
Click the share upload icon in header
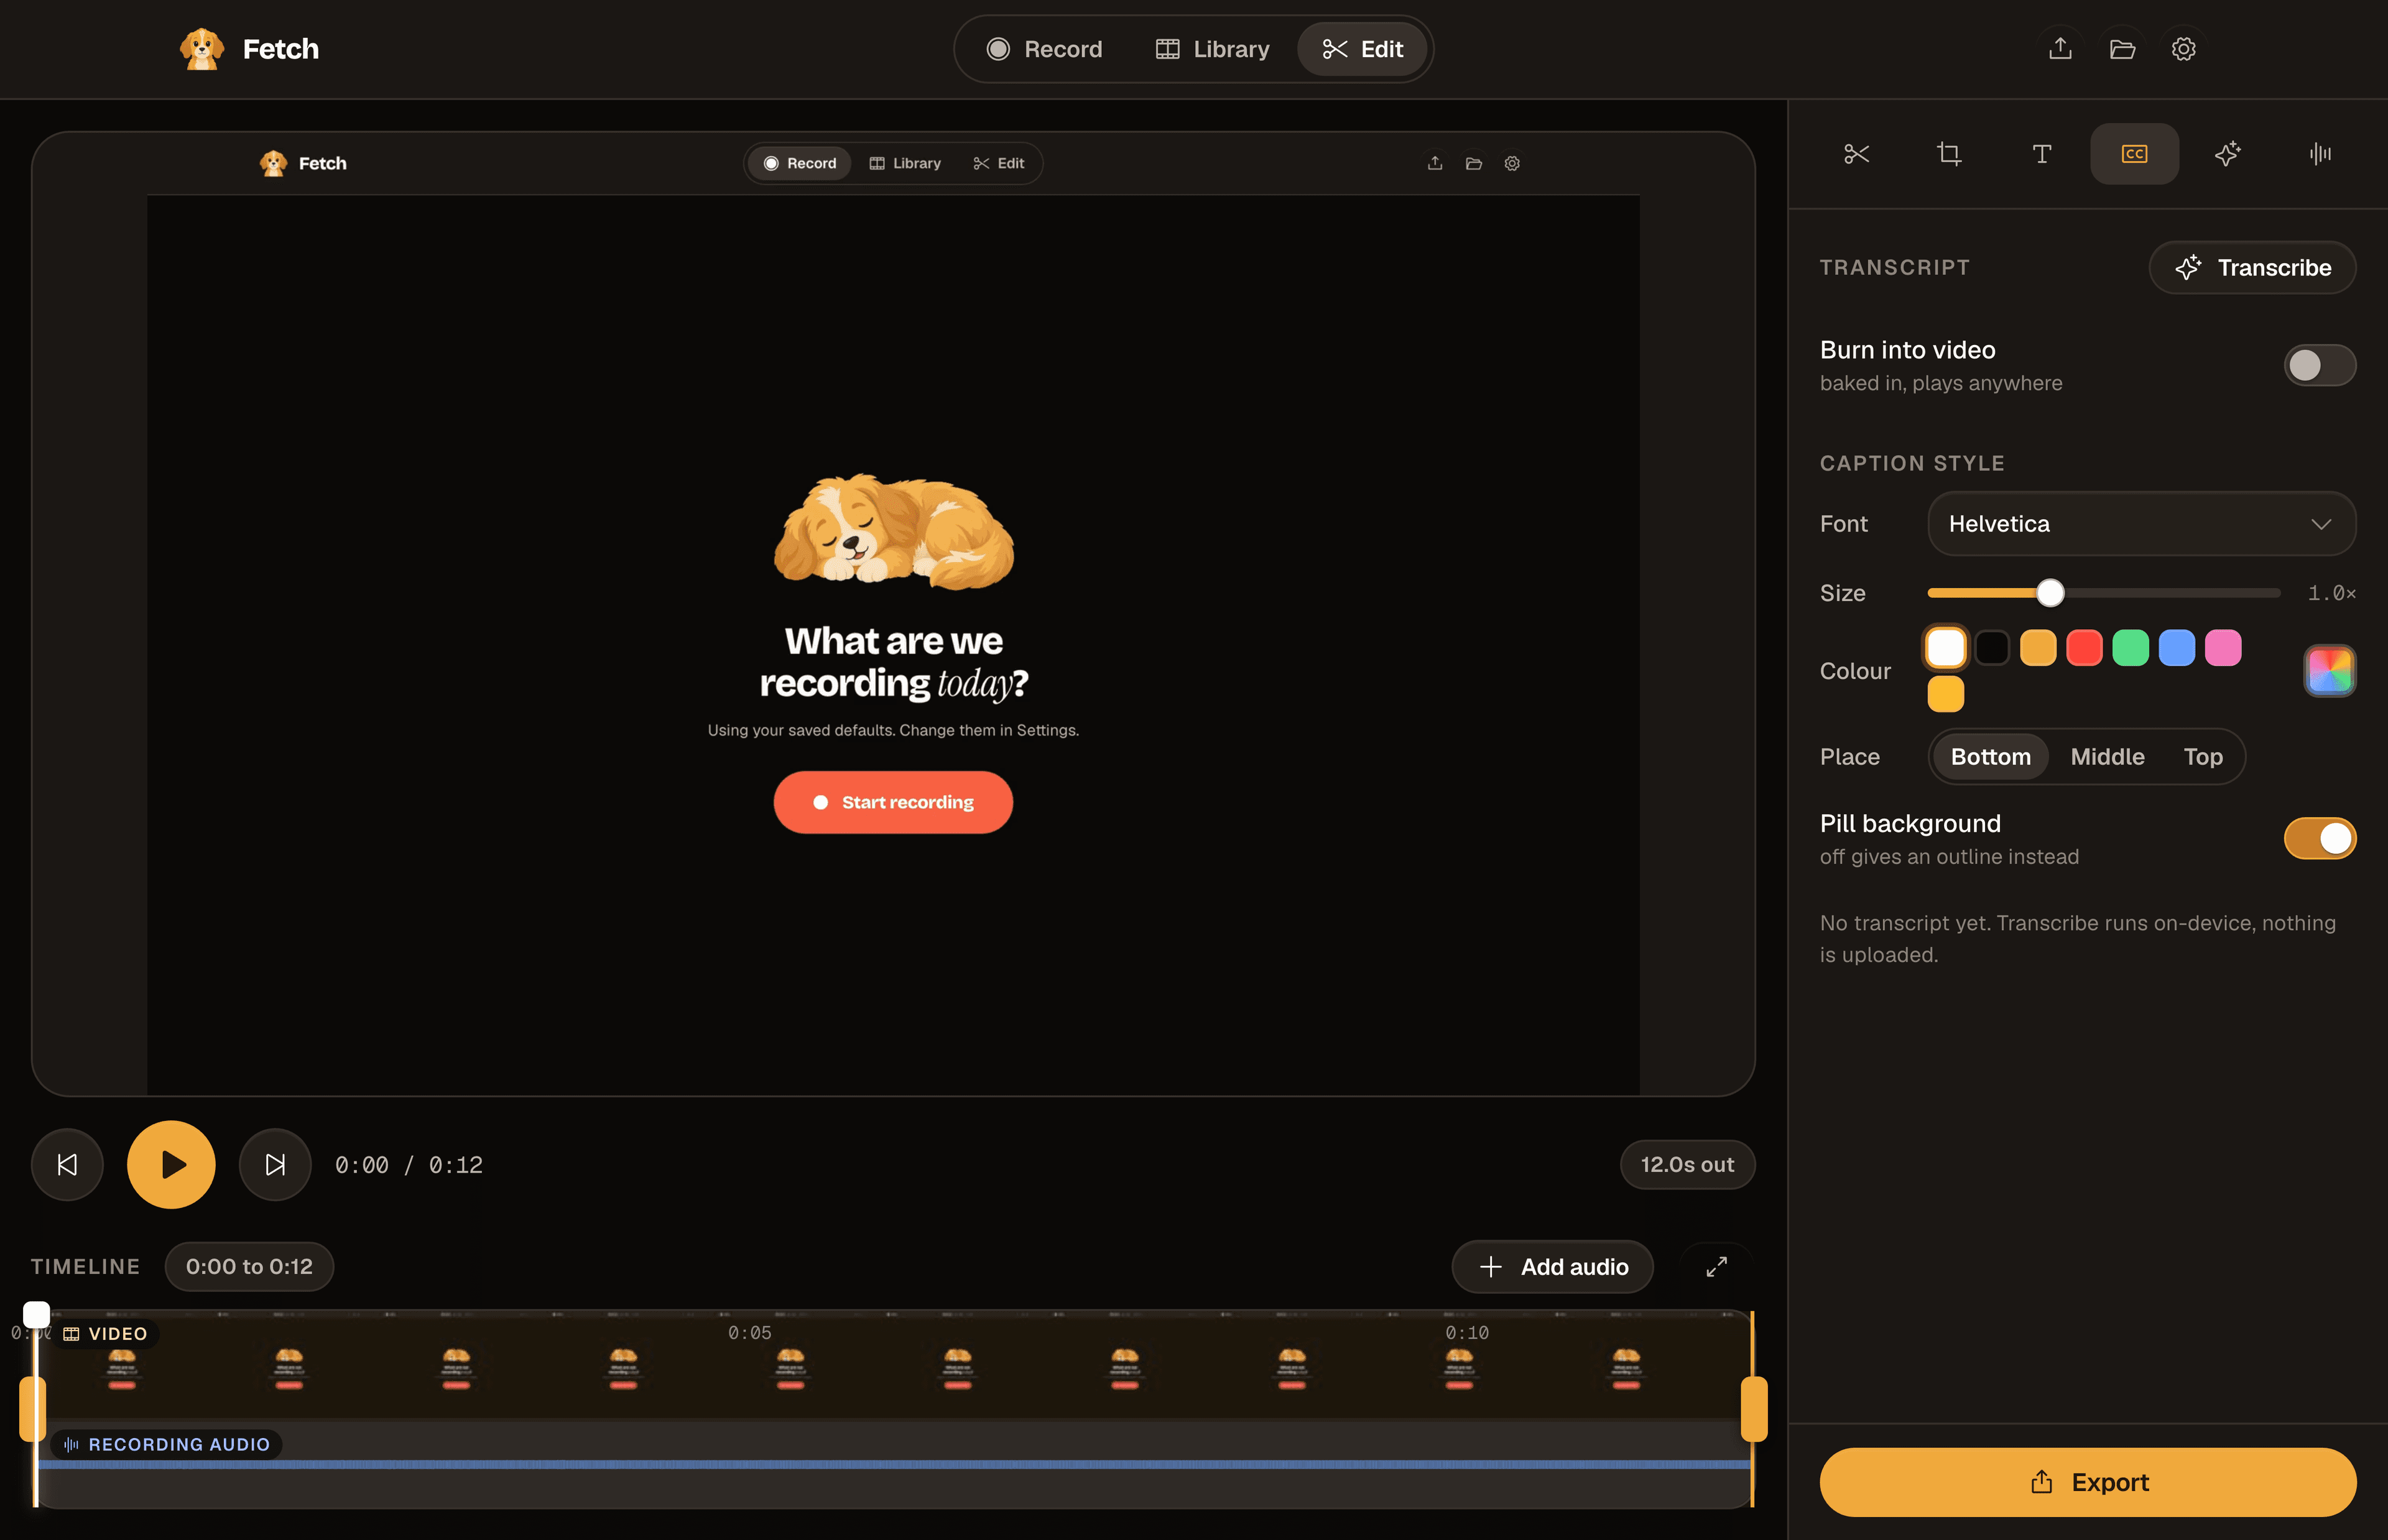pos(2060,48)
